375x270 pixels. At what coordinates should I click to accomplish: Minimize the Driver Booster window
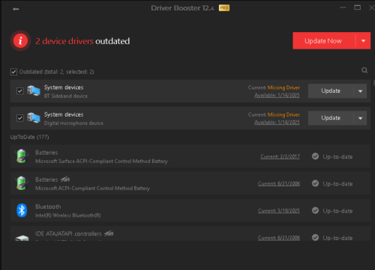343,7
